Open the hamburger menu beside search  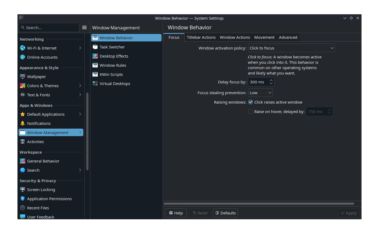point(84,27)
